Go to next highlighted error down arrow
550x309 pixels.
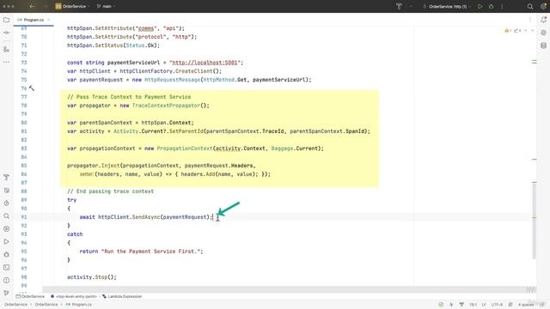coord(532,31)
